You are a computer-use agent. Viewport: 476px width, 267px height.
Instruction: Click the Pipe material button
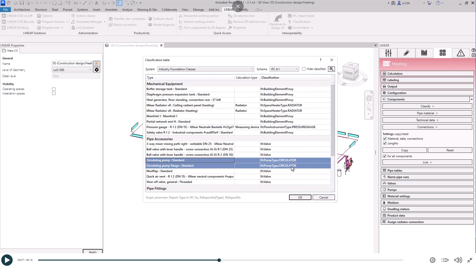(427, 113)
